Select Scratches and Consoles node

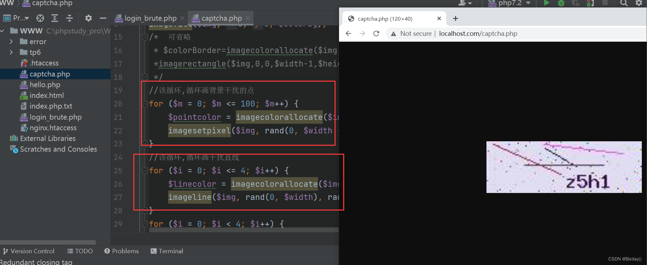tap(54, 149)
